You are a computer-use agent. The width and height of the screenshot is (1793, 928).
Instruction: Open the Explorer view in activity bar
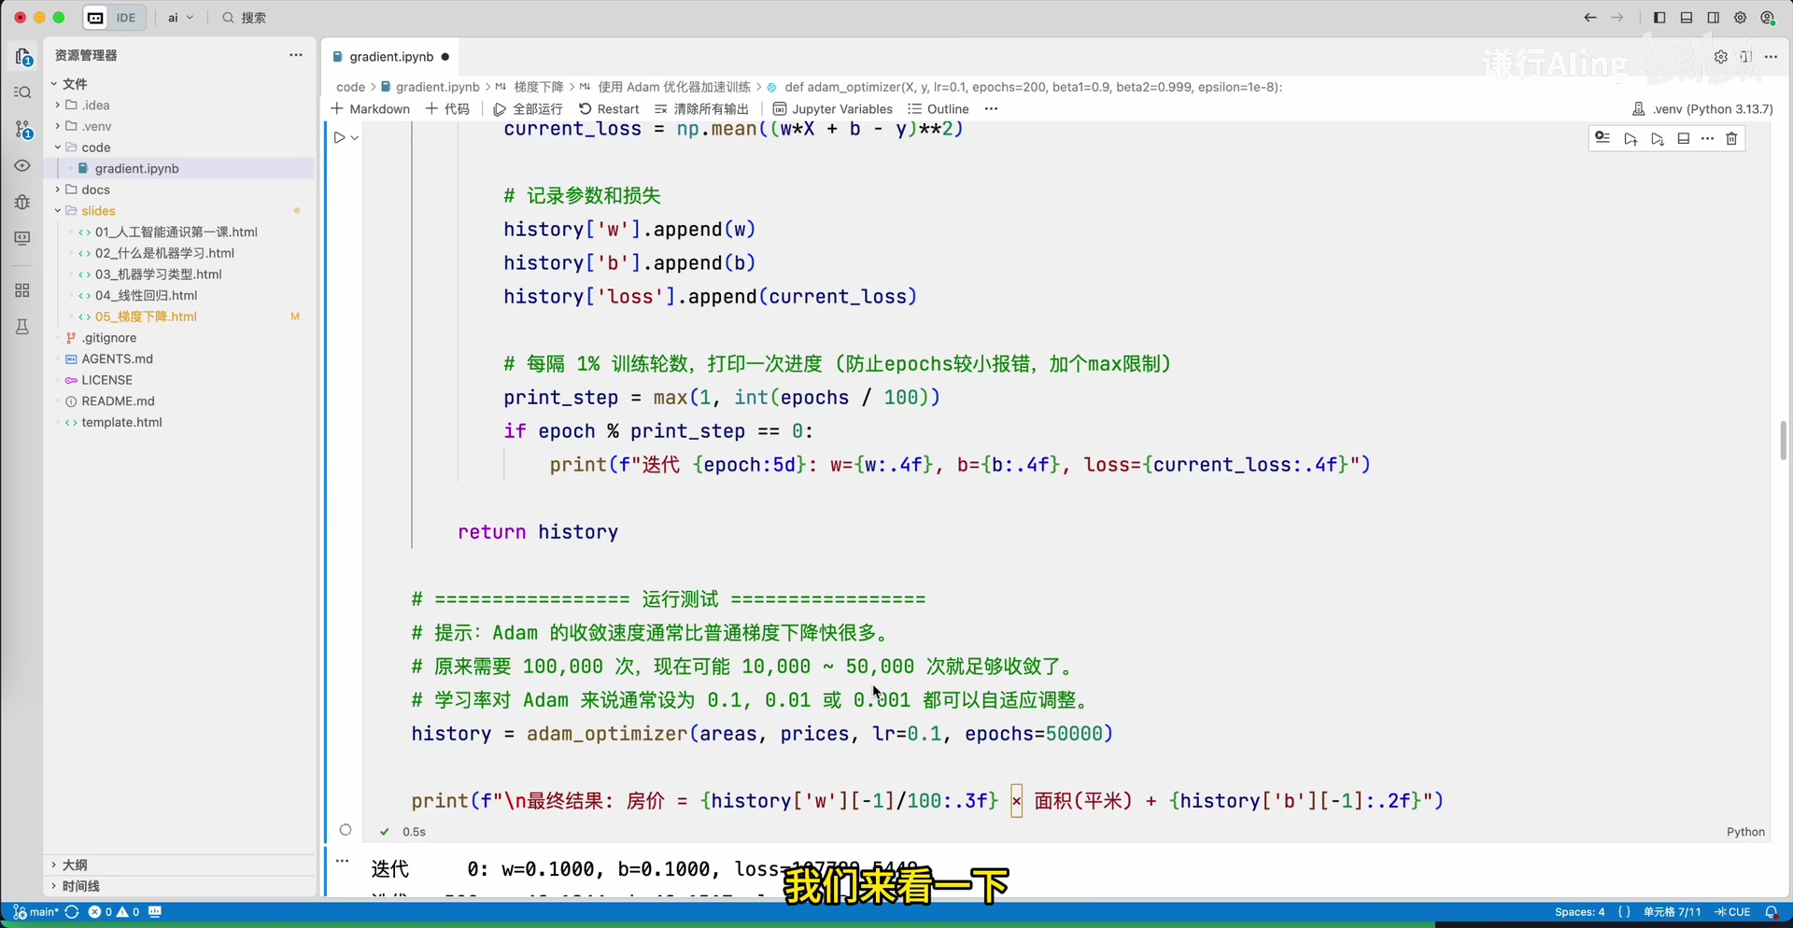point(23,57)
